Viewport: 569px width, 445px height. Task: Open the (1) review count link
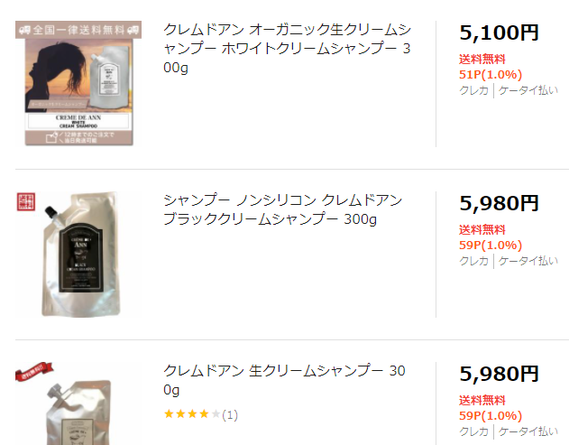tap(230, 414)
